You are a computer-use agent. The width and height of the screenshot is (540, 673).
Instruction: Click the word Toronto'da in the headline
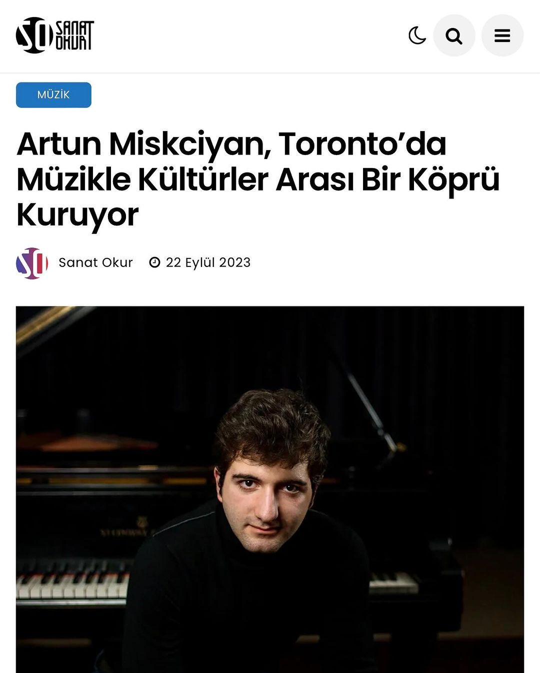pos(362,144)
